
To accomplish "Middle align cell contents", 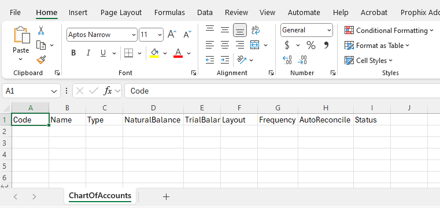I will click(x=225, y=30).
